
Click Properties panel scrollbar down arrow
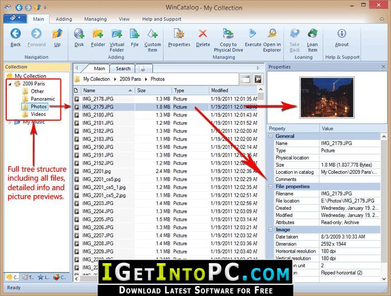(x=384, y=279)
